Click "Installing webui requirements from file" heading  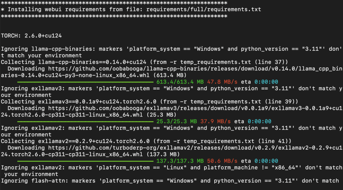pos(72,9)
